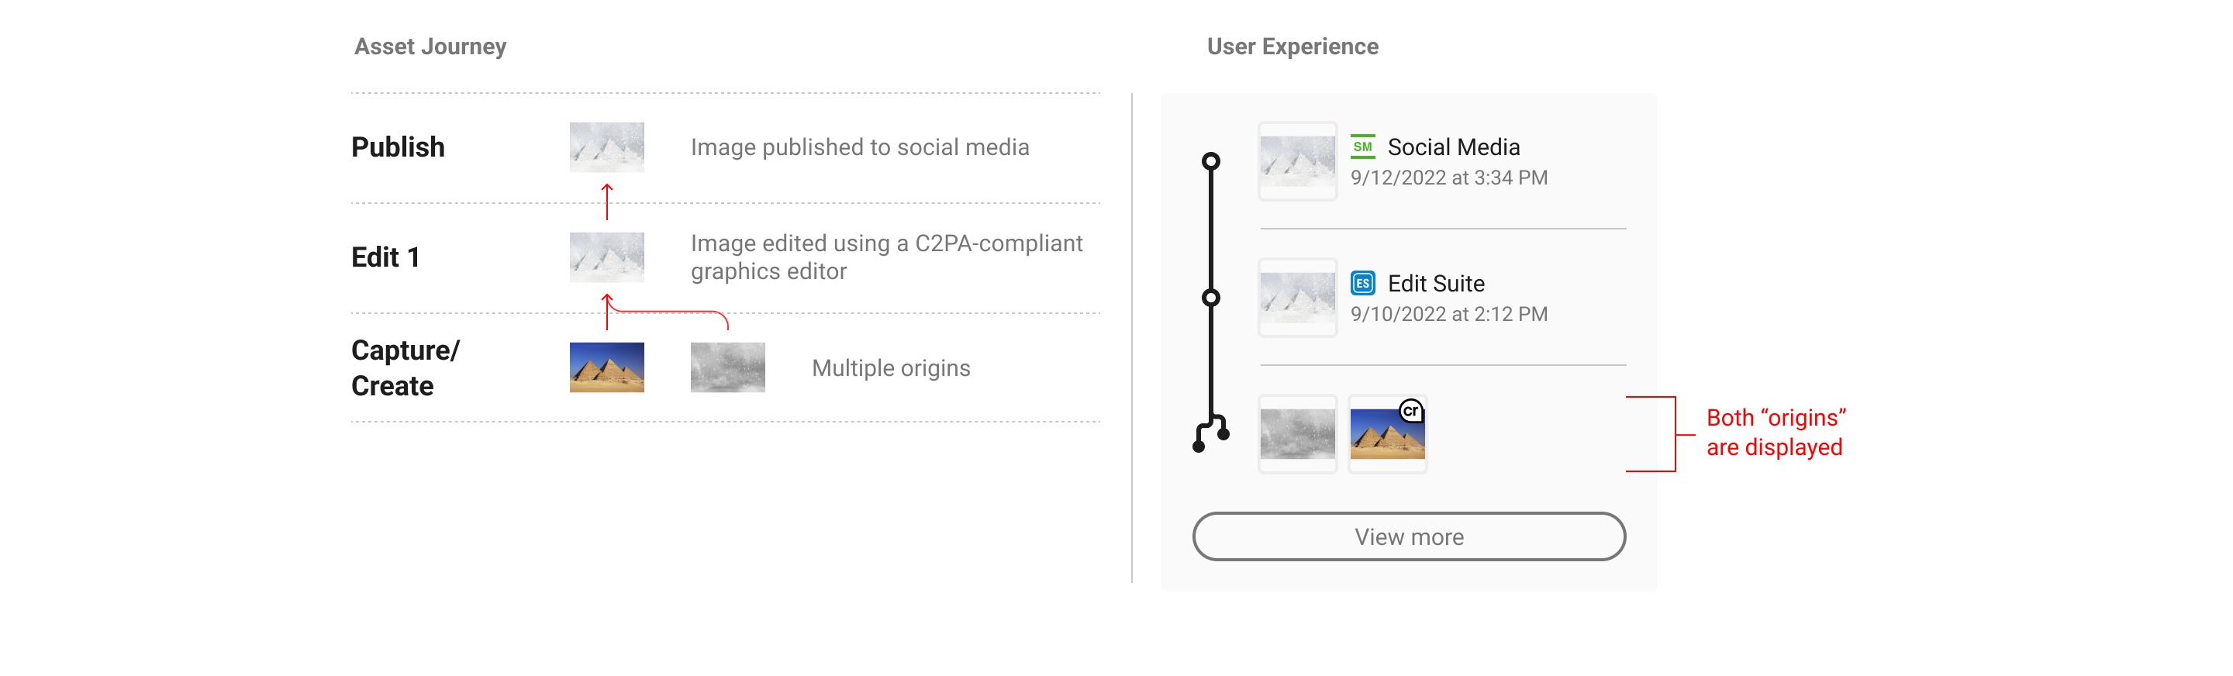This screenshot has width=2233, height=676.
Task: Select the middle timeline node for Edit Suite
Action: (x=1211, y=298)
